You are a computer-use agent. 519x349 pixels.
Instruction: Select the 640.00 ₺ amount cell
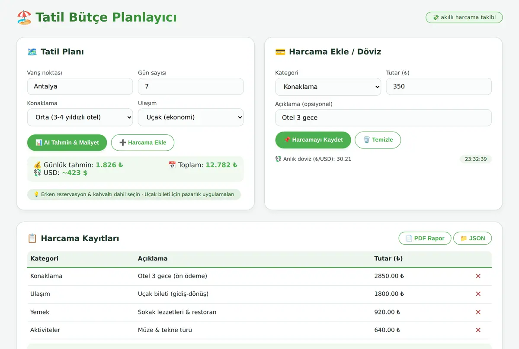(387, 330)
